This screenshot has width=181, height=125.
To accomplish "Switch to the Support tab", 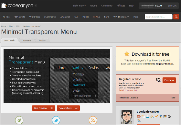I will point(42,40).
